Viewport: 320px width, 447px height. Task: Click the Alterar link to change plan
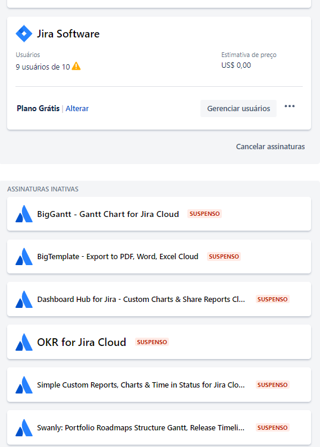click(x=77, y=109)
